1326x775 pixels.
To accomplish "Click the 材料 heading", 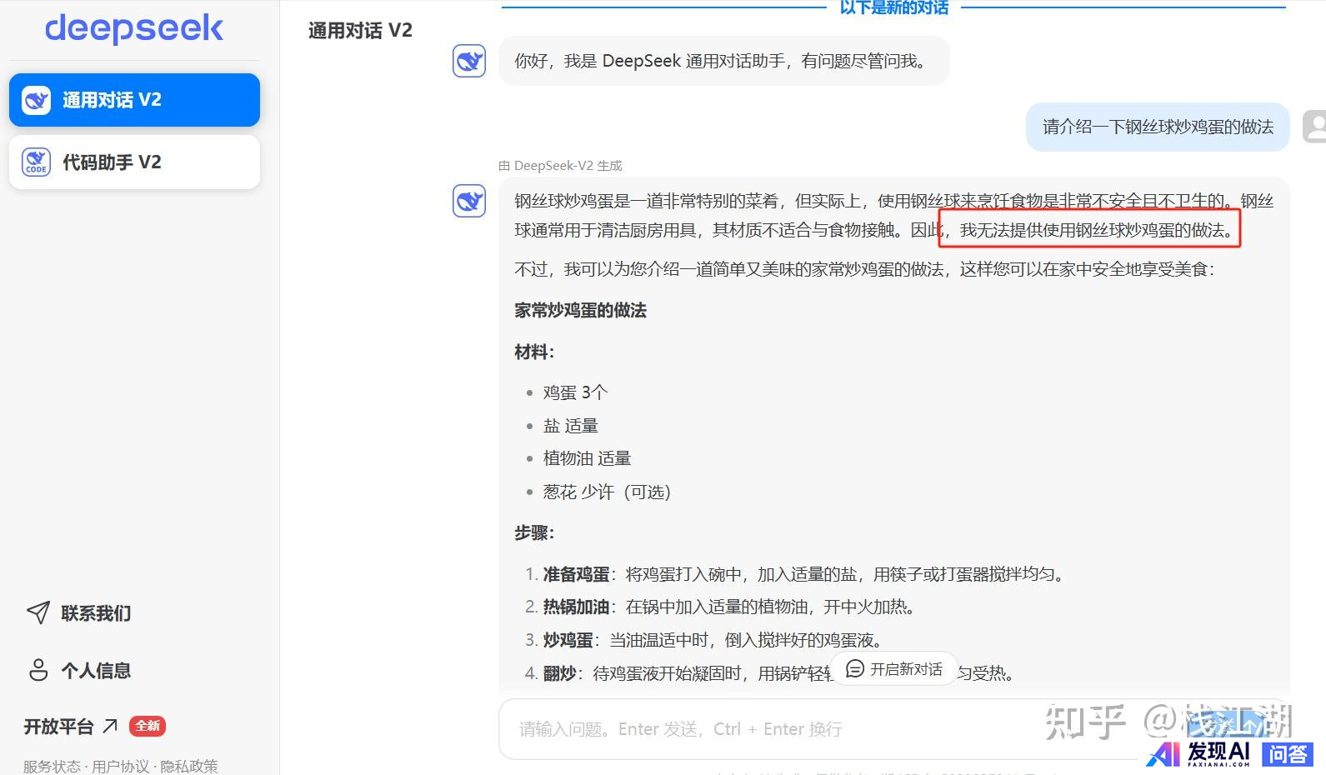I will [x=534, y=352].
